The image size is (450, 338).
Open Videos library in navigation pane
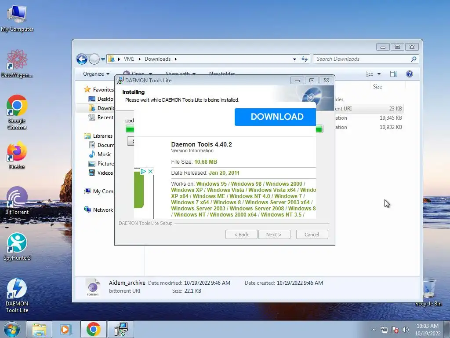101,173
